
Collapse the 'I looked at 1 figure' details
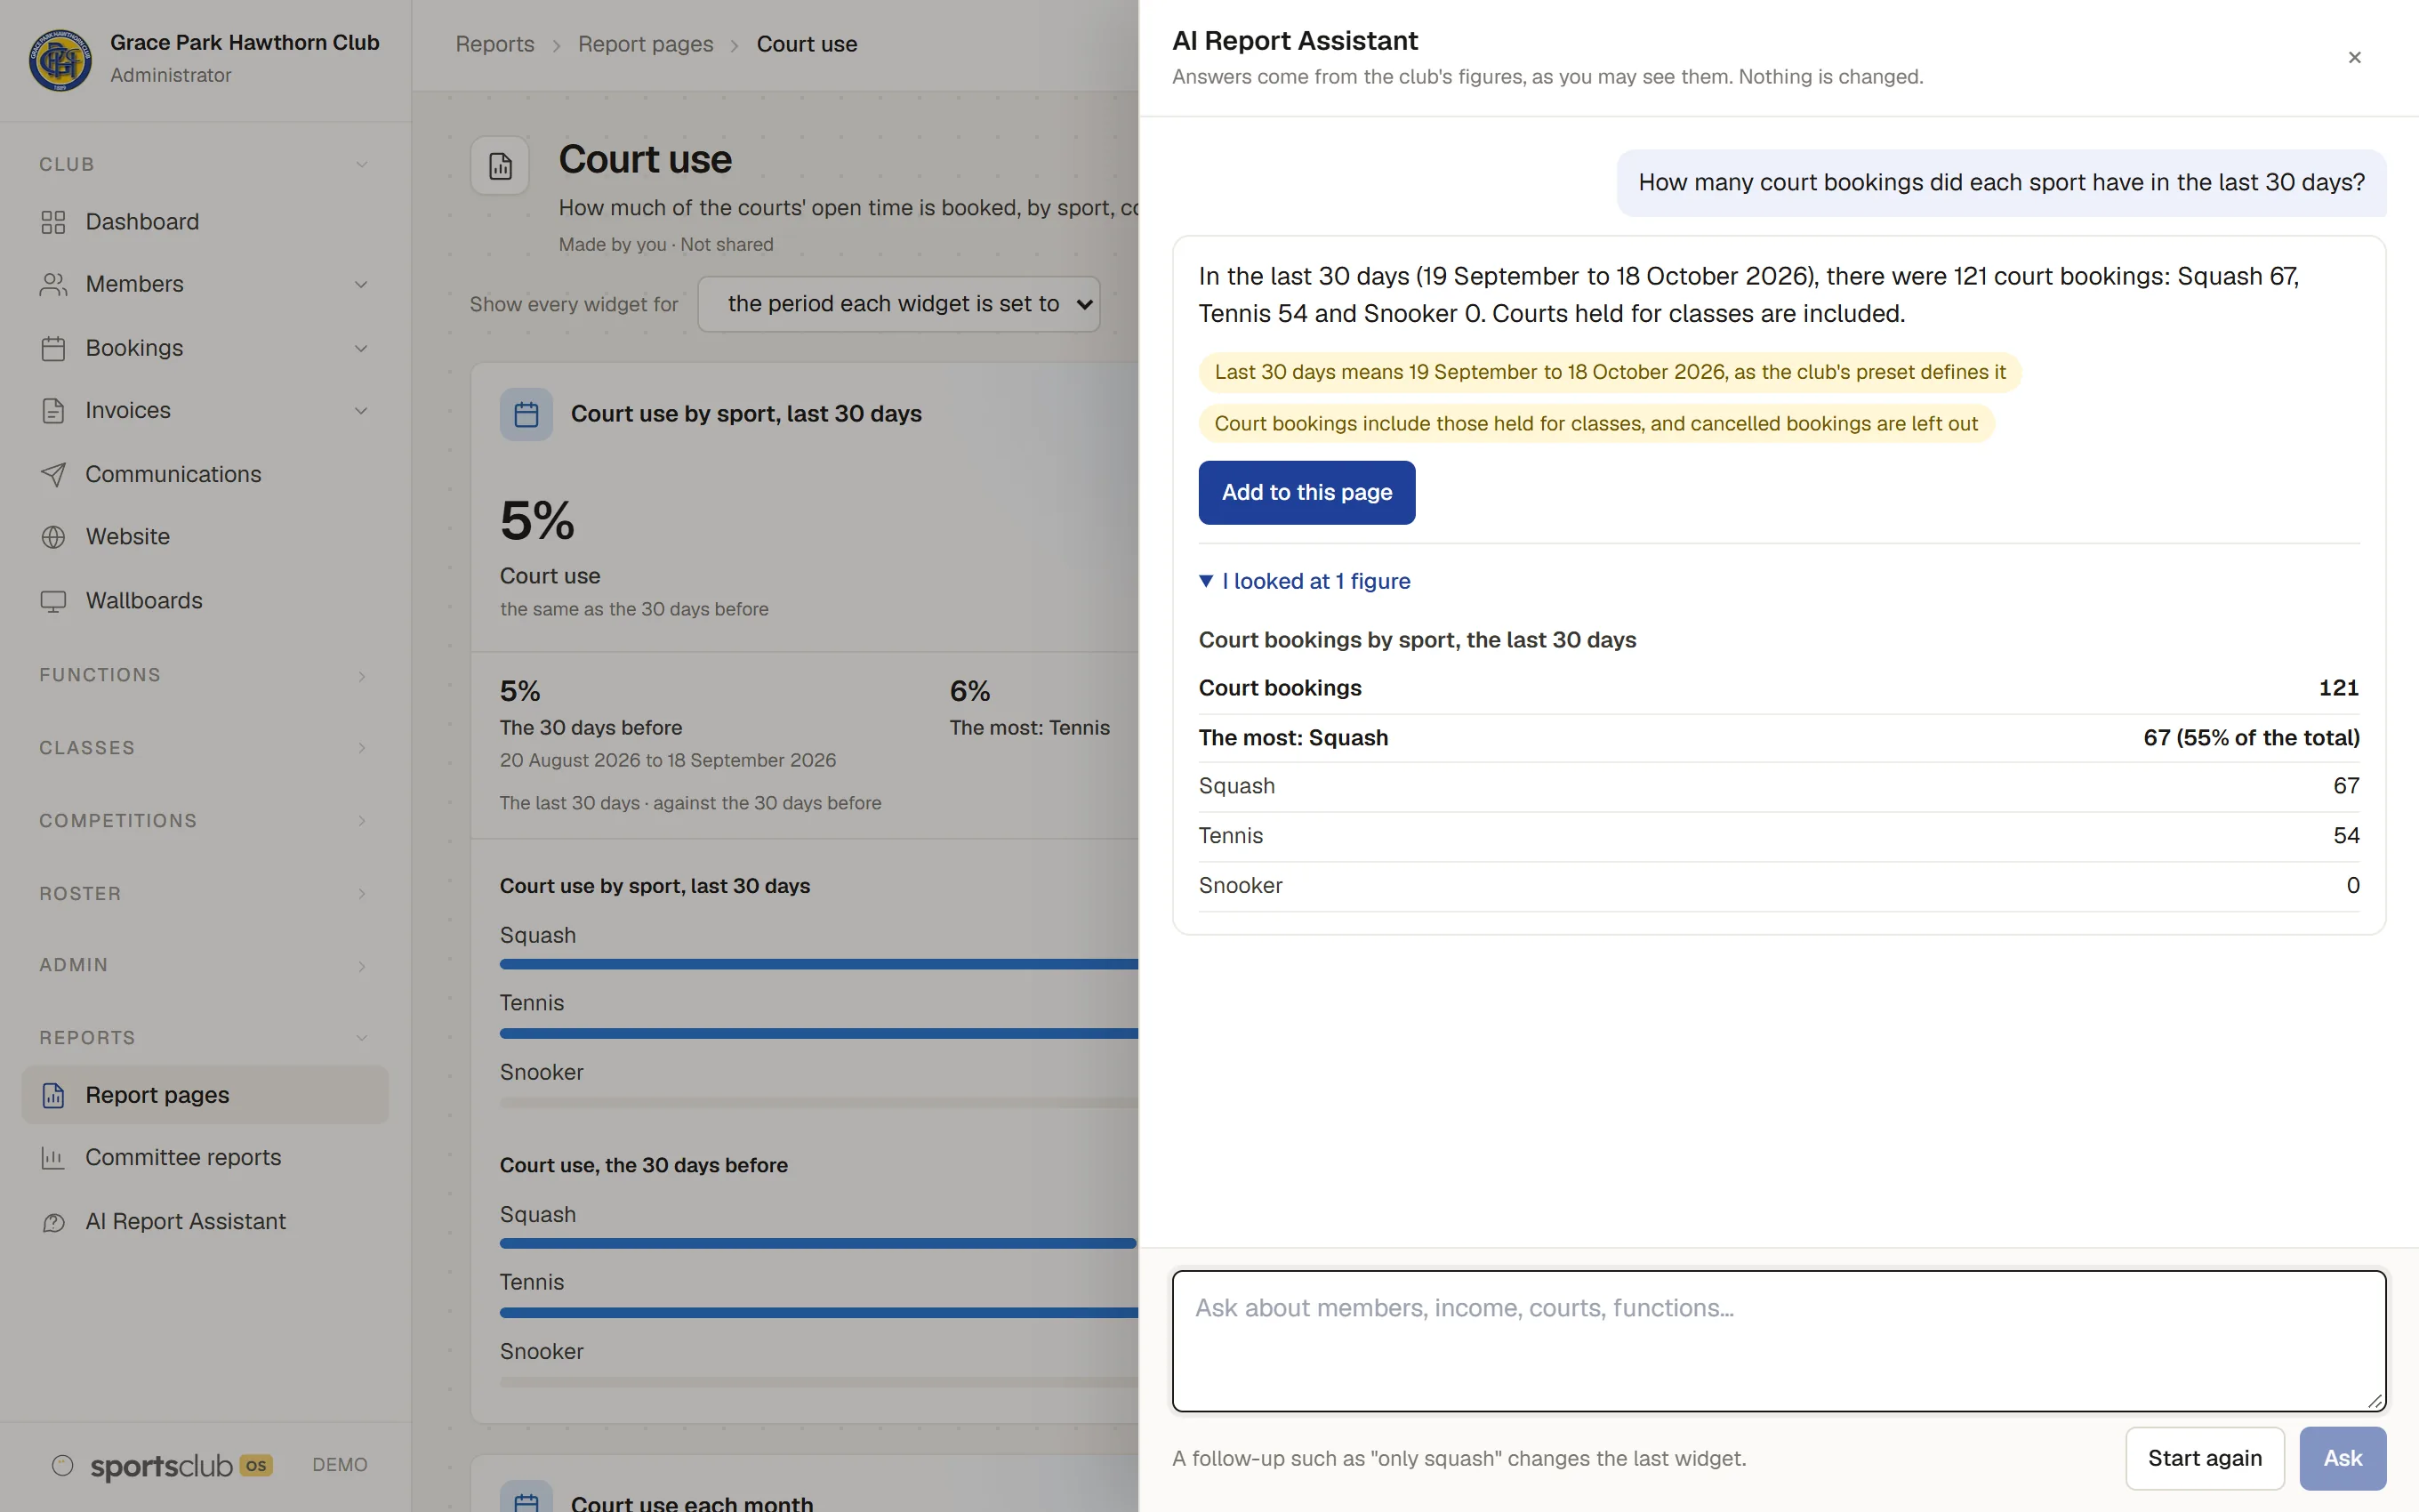[1305, 581]
